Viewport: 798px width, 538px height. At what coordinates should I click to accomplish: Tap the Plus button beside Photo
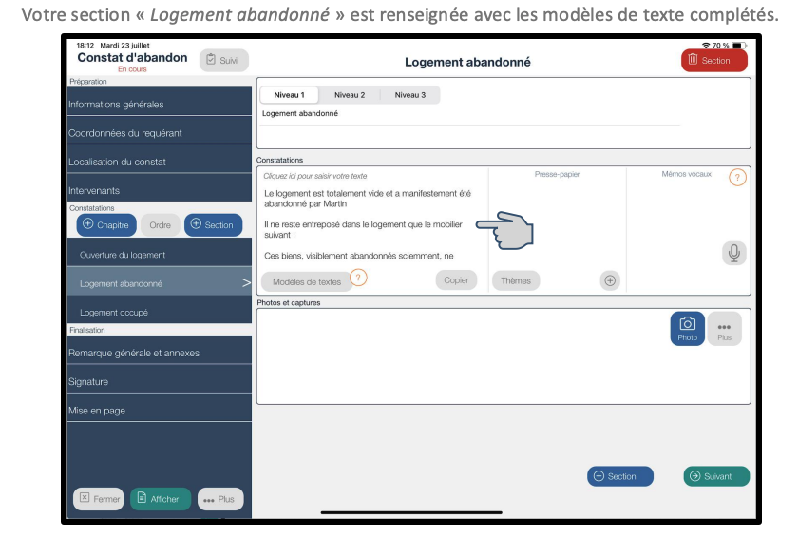[x=724, y=328]
